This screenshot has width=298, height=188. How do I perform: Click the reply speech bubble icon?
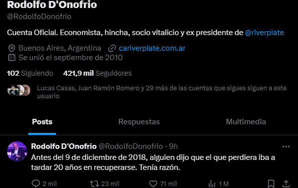[36, 183]
